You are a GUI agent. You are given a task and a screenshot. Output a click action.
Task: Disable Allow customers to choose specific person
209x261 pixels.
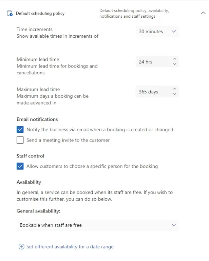point(20,166)
